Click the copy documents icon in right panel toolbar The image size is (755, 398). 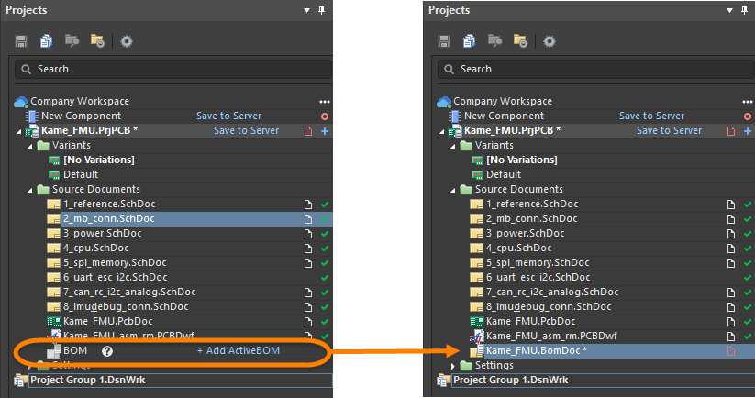click(x=469, y=41)
